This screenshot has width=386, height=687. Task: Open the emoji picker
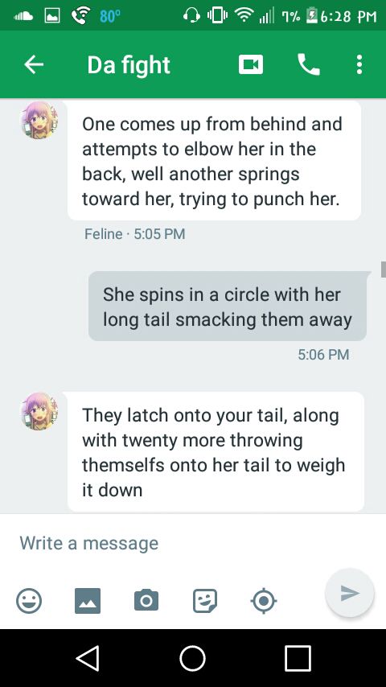29,600
